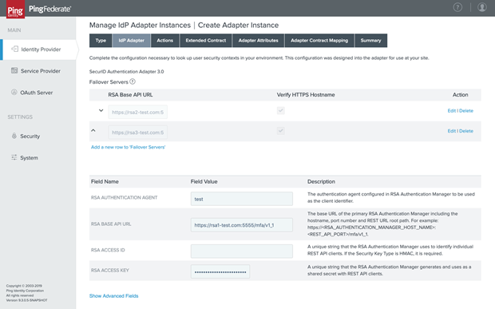Go to the Extended Contract tab
495x309 pixels.
click(206, 41)
